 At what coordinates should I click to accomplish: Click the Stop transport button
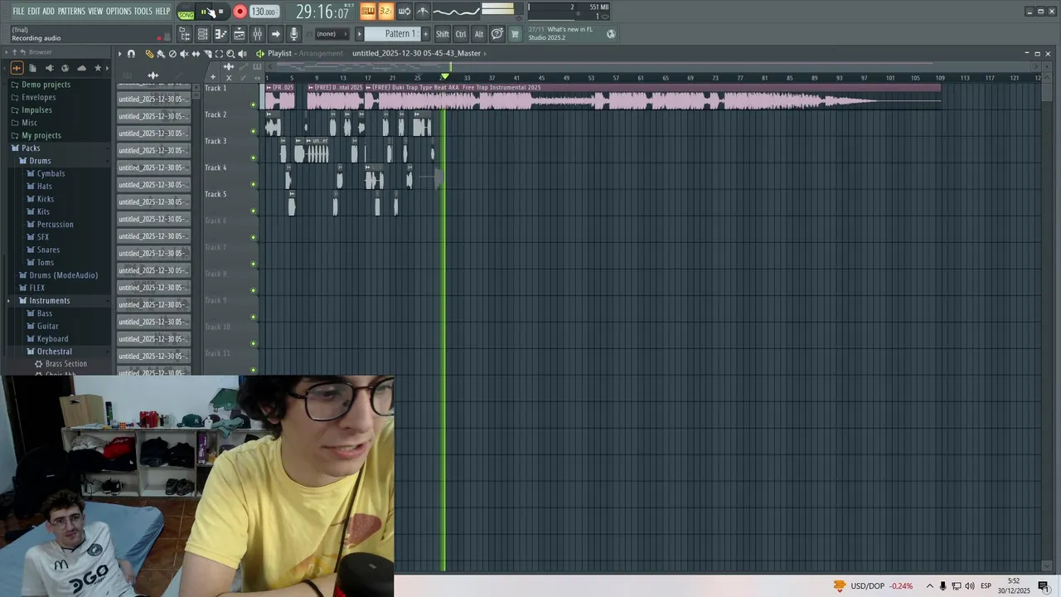pos(220,12)
